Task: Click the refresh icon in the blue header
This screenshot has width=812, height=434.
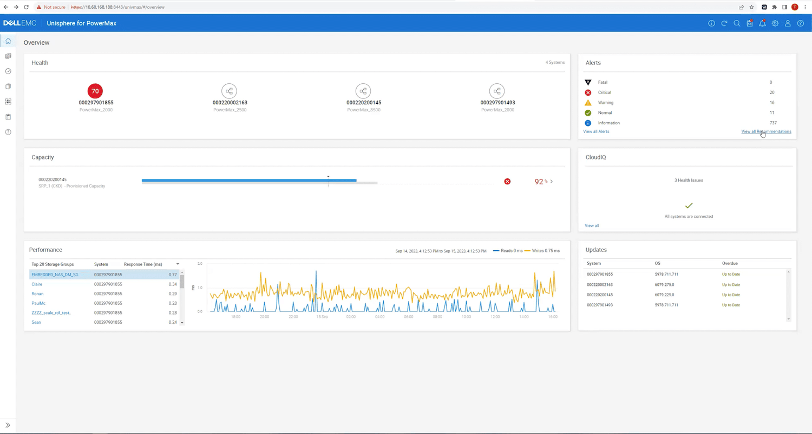Action: point(724,23)
